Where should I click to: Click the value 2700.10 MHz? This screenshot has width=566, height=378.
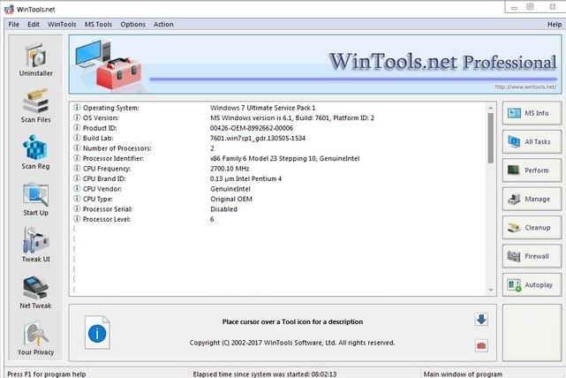click(230, 168)
